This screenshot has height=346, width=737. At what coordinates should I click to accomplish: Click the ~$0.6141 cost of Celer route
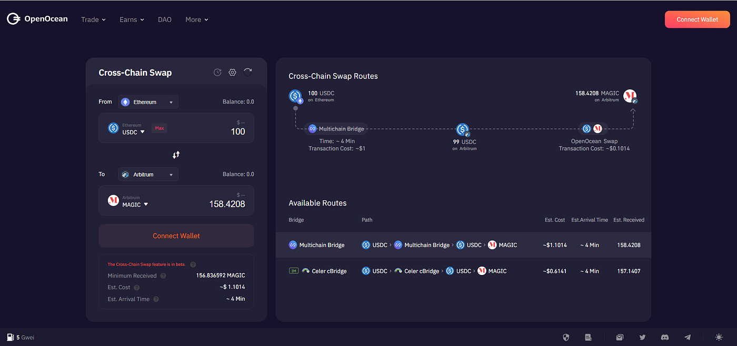point(555,271)
